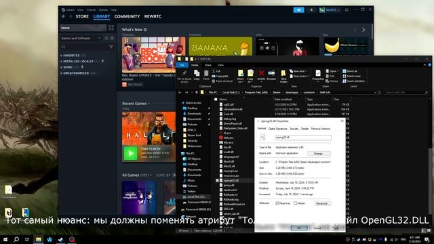
Task: Click the Change button in Properties dialog
Action: pos(319,154)
